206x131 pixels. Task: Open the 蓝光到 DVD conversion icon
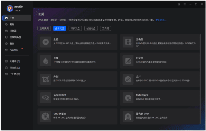click(44, 97)
